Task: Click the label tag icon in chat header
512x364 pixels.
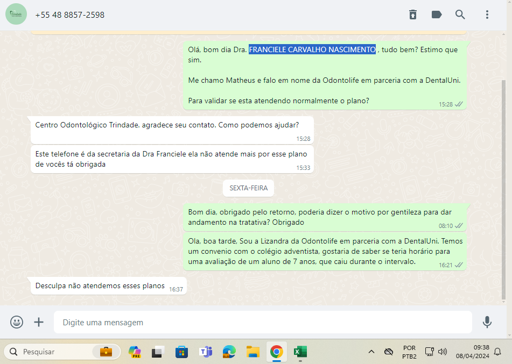Action: [437, 15]
